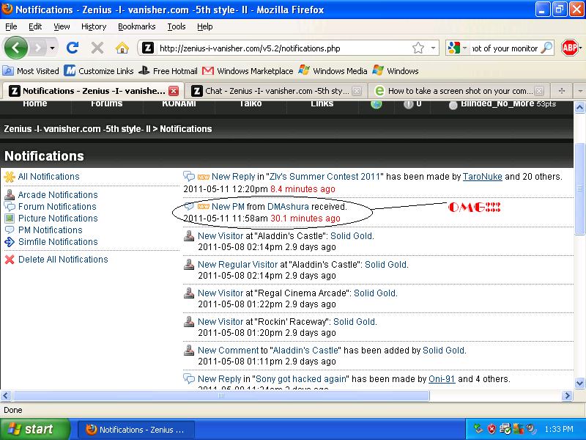Click the Notifications - Zenius taskbar button

coord(136,430)
